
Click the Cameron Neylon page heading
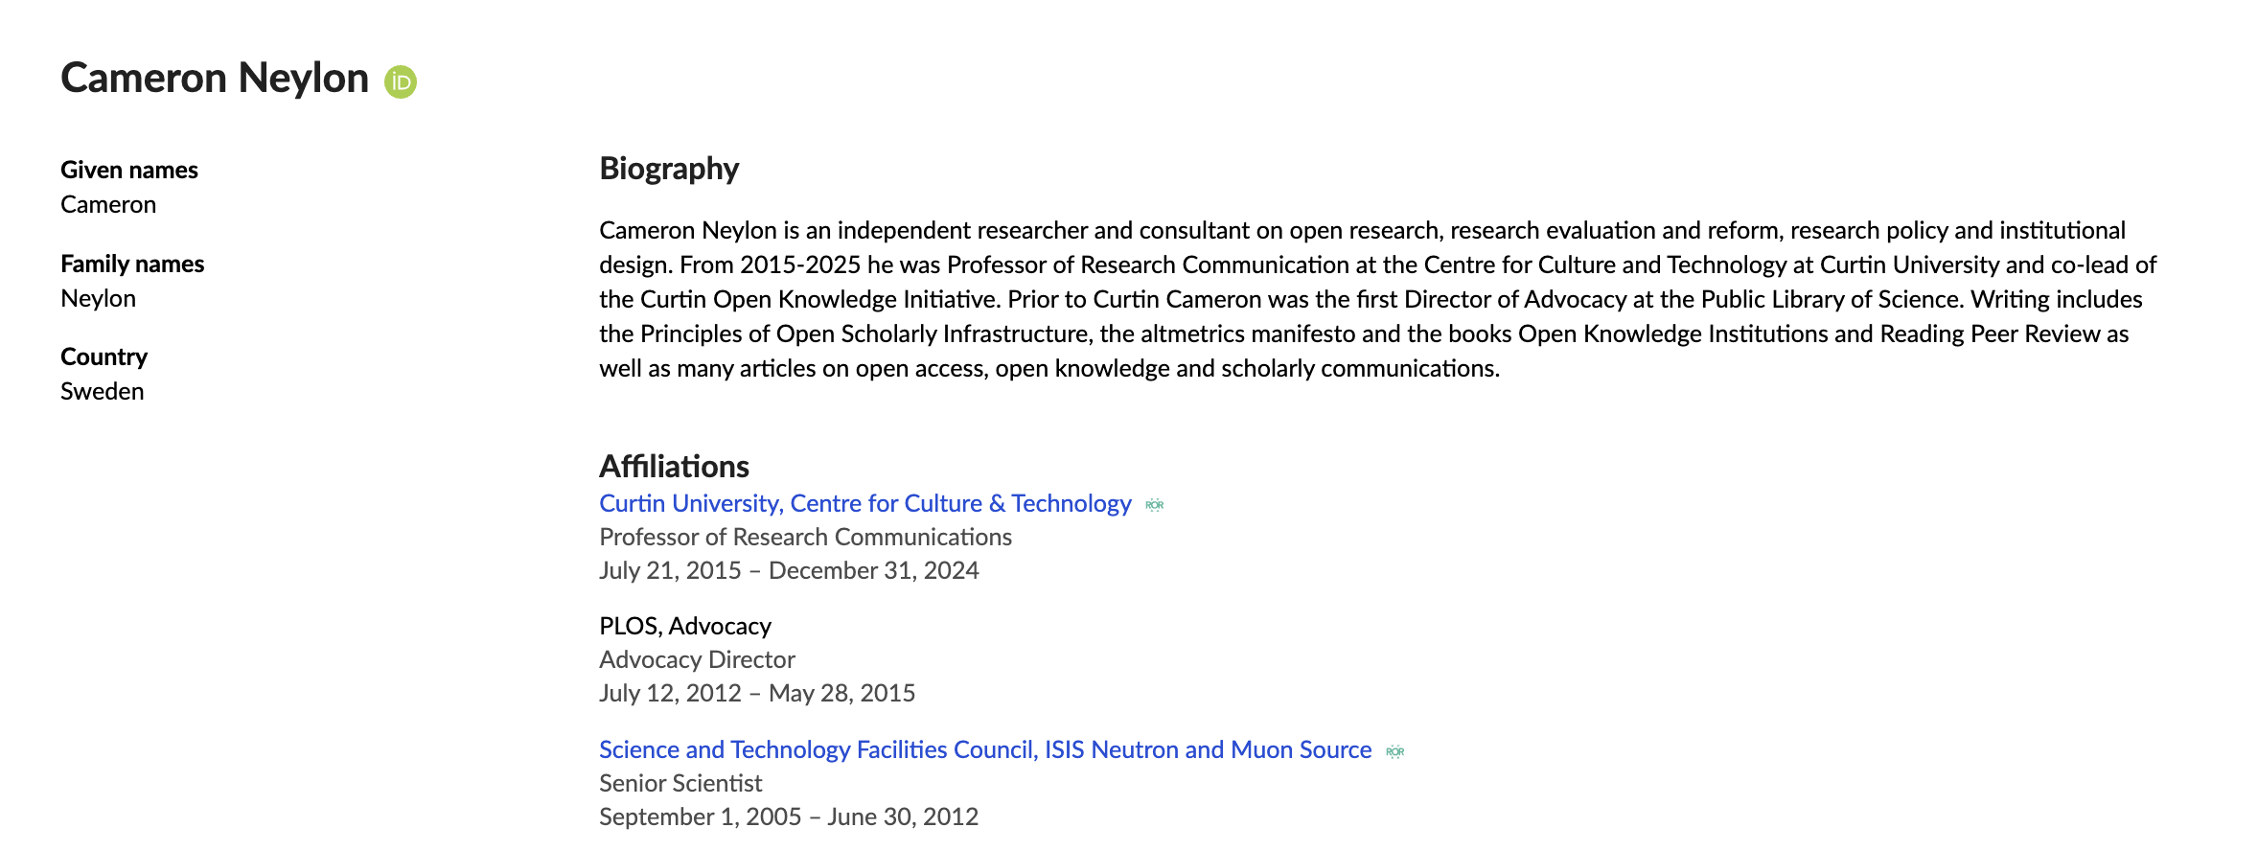pos(215,78)
